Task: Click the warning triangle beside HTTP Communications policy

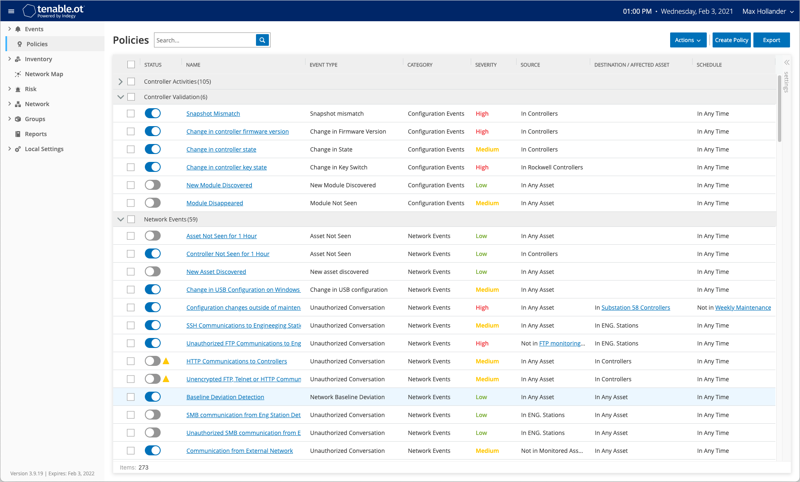Action: [166, 361]
